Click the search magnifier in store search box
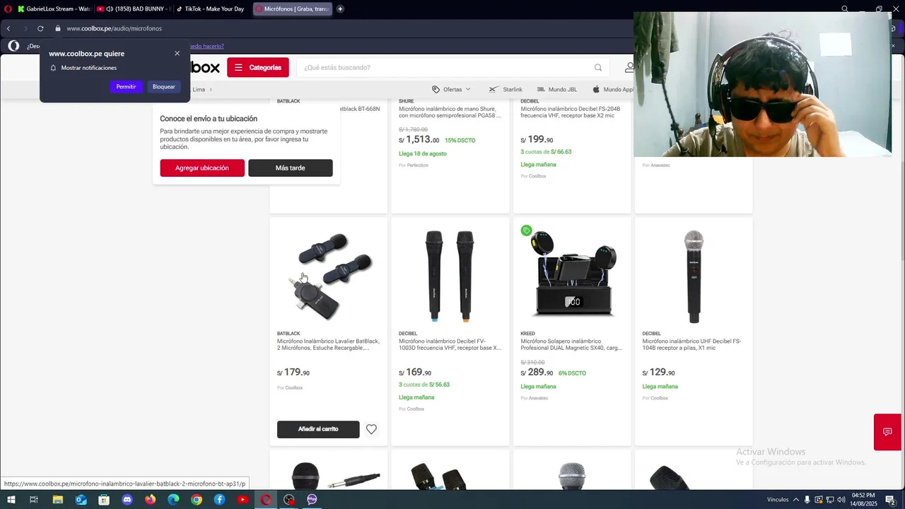The image size is (905, 509). pos(598,68)
